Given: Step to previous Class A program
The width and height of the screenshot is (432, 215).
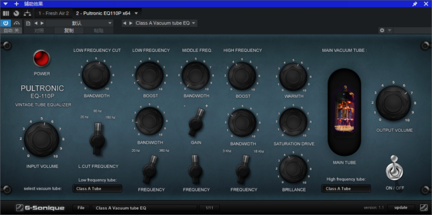Looking at the screenshot, I should tap(124, 23).
